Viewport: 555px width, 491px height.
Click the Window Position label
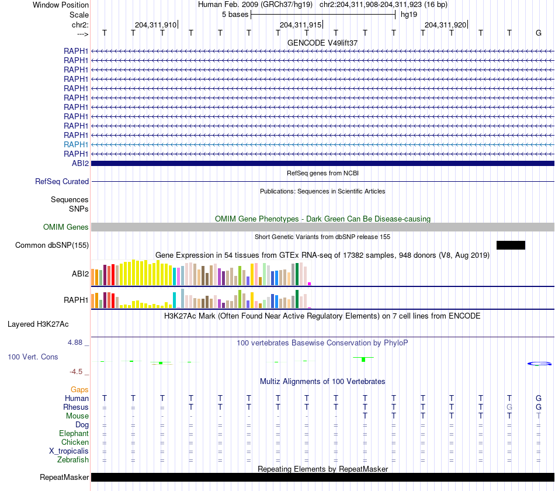61,5
